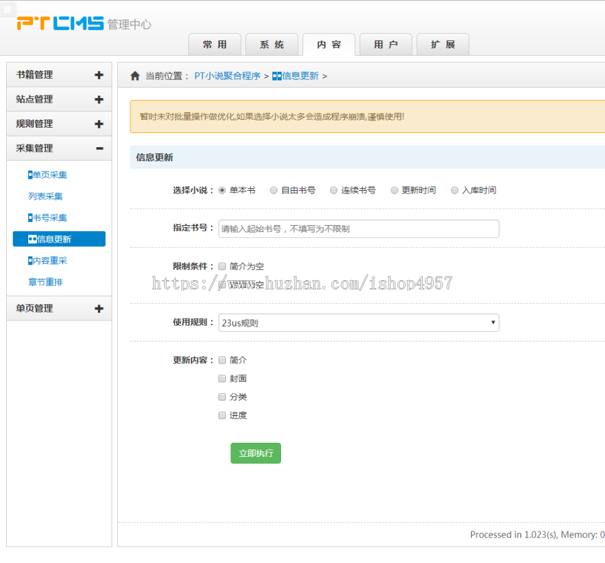605x563 pixels.
Task: Open the 用户 tab
Action: point(386,45)
